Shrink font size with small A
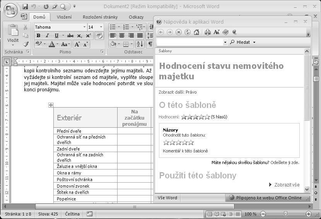This screenshot has height=219, width=321. coord(85,44)
